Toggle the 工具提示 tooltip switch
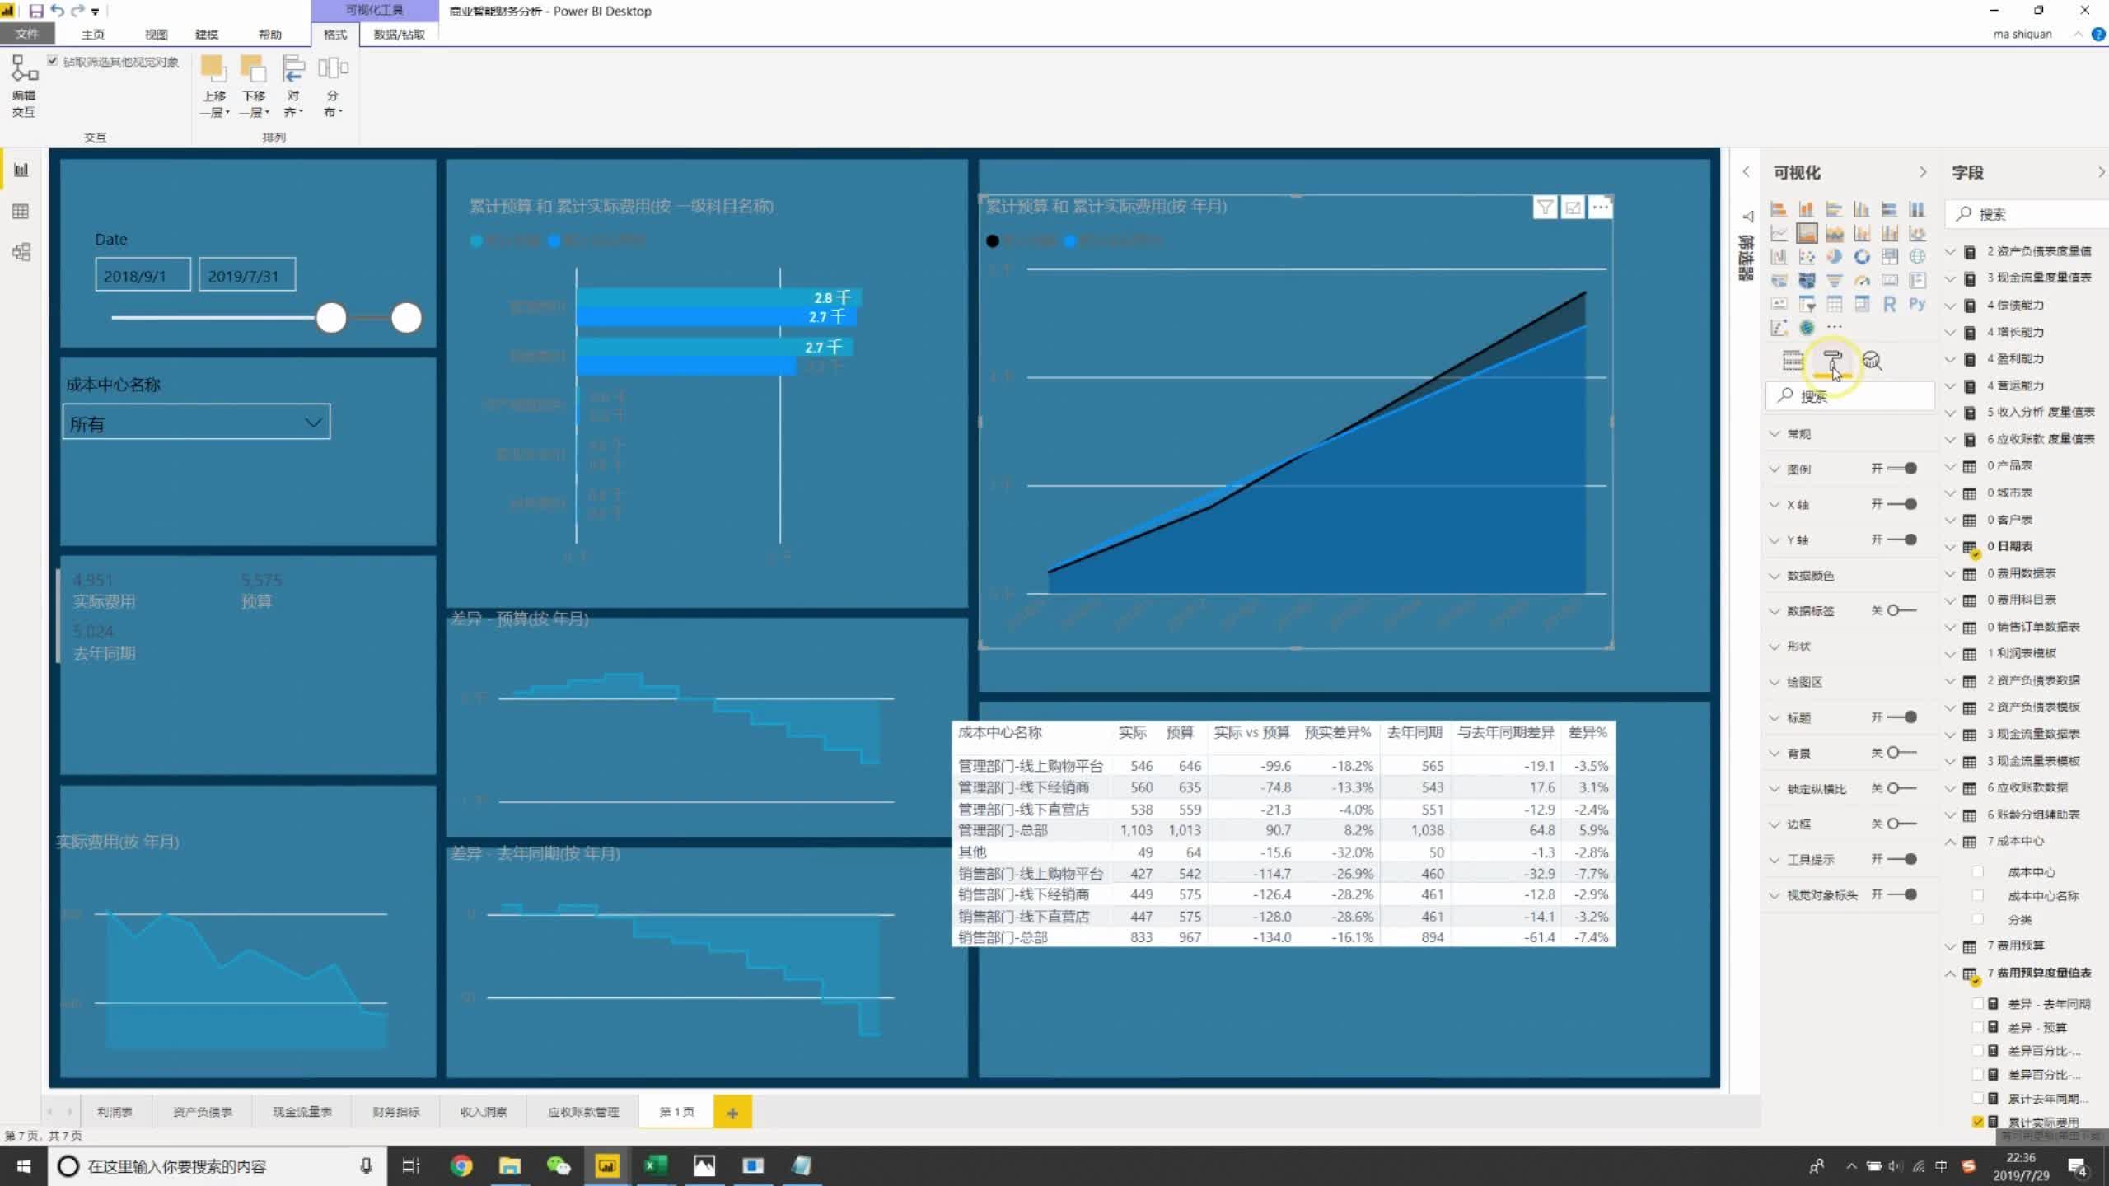This screenshot has height=1186, width=2109. pos(1901,859)
